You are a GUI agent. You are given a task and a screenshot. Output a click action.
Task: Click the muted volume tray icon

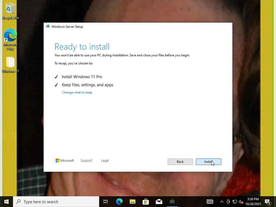pos(241,202)
